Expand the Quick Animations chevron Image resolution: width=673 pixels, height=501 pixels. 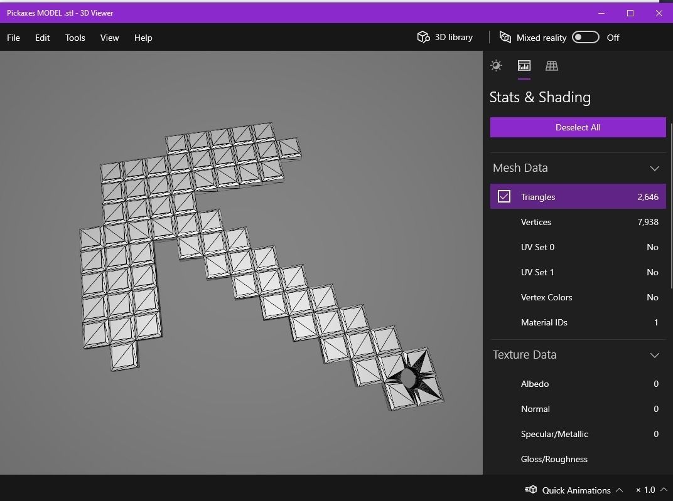(620, 490)
